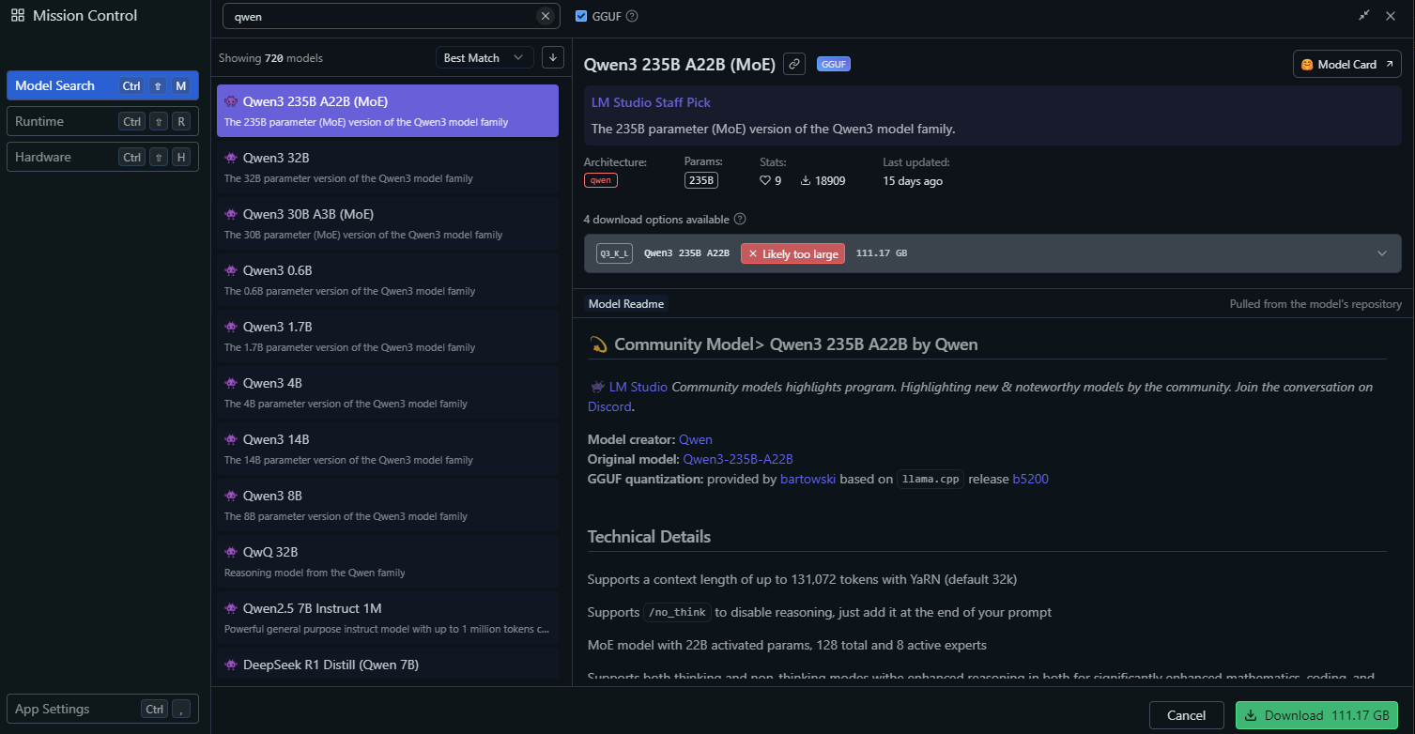Click the qwen architecture tag
The image size is (1415, 734).
pyautogui.click(x=601, y=180)
